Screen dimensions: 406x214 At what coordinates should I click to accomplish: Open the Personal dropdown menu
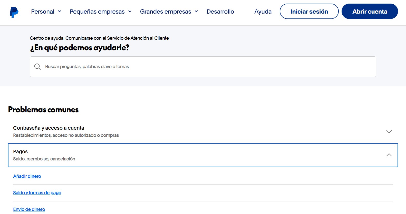(46, 12)
